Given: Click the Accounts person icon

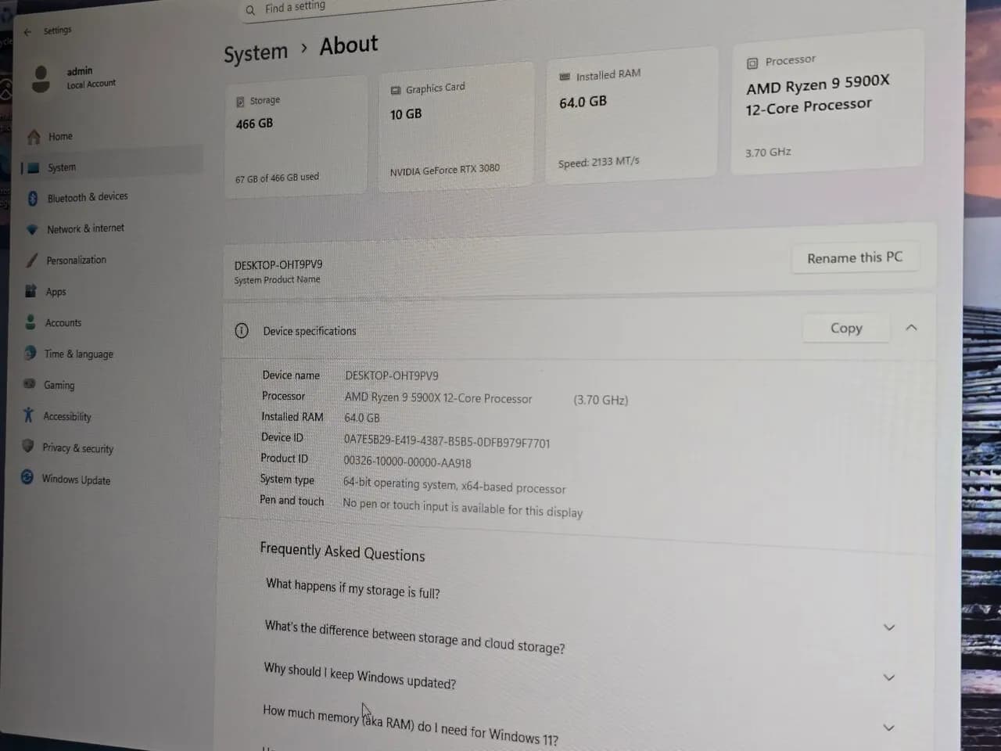Looking at the screenshot, I should click(30, 322).
